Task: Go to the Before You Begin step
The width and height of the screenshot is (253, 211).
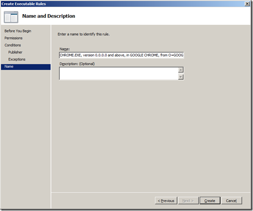Action: [x=18, y=31]
